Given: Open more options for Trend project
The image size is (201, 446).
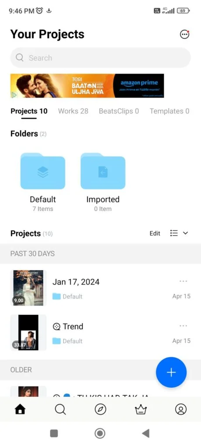Looking at the screenshot, I should pos(184,326).
